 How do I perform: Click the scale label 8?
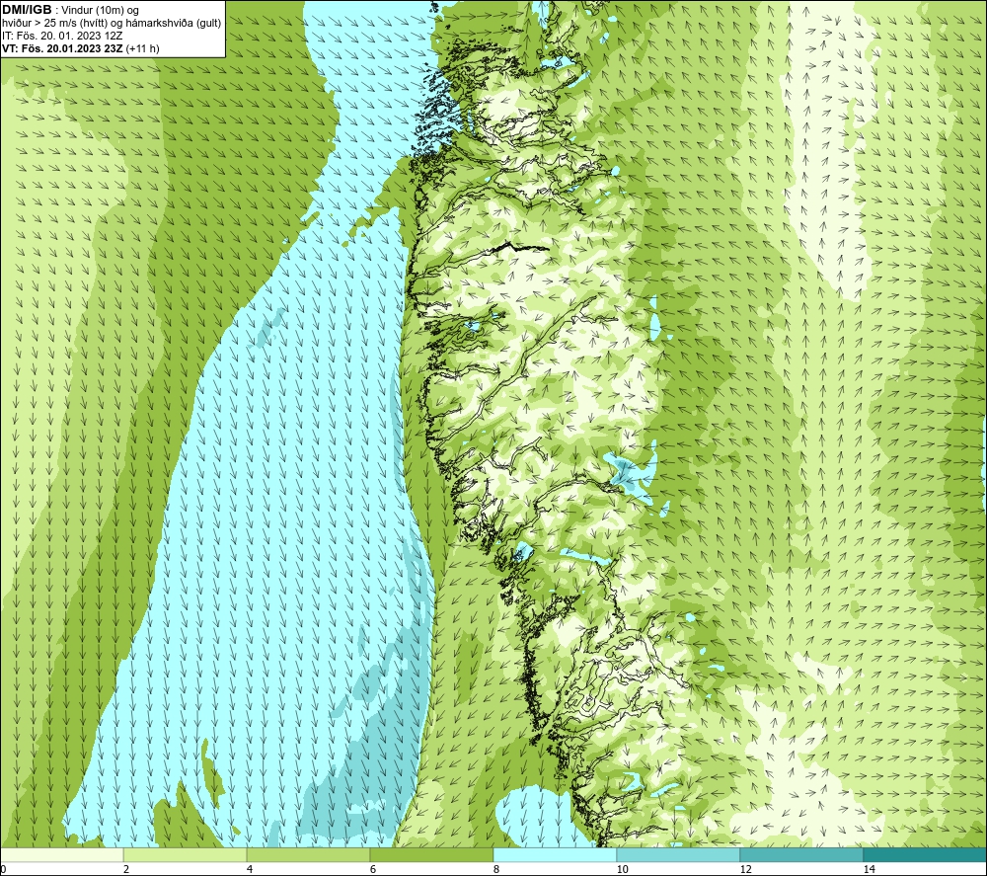pyautogui.click(x=496, y=869)
